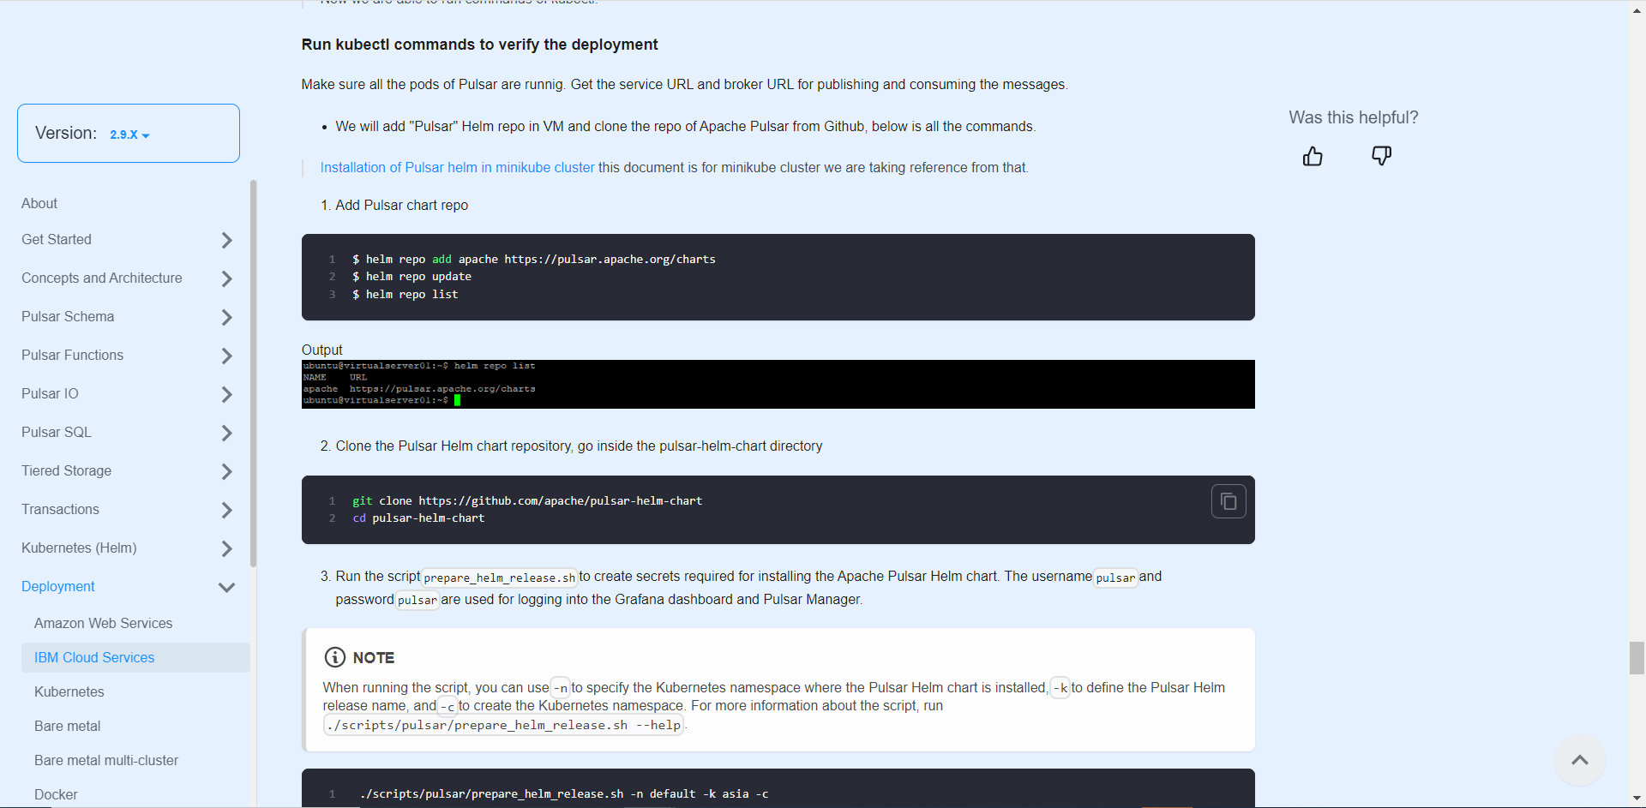The width and height of the screenshot is (1646, 808).
Task: Click the 'git clone' code line
Action: pyautogui.click(x=527, y=500)
